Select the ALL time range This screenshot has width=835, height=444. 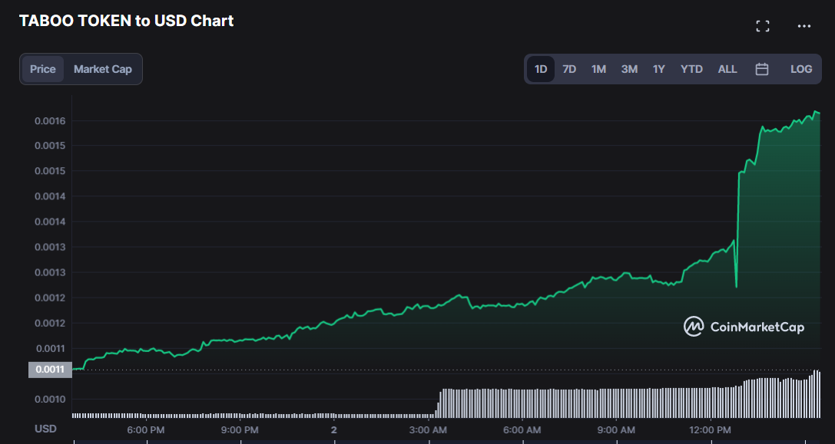point(727,69)
